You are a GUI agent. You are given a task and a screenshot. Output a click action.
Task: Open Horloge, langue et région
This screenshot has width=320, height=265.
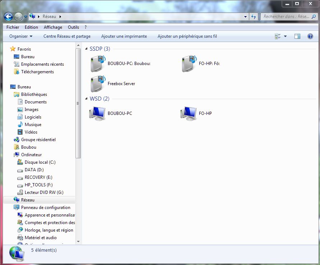click(x=45, y=230)
